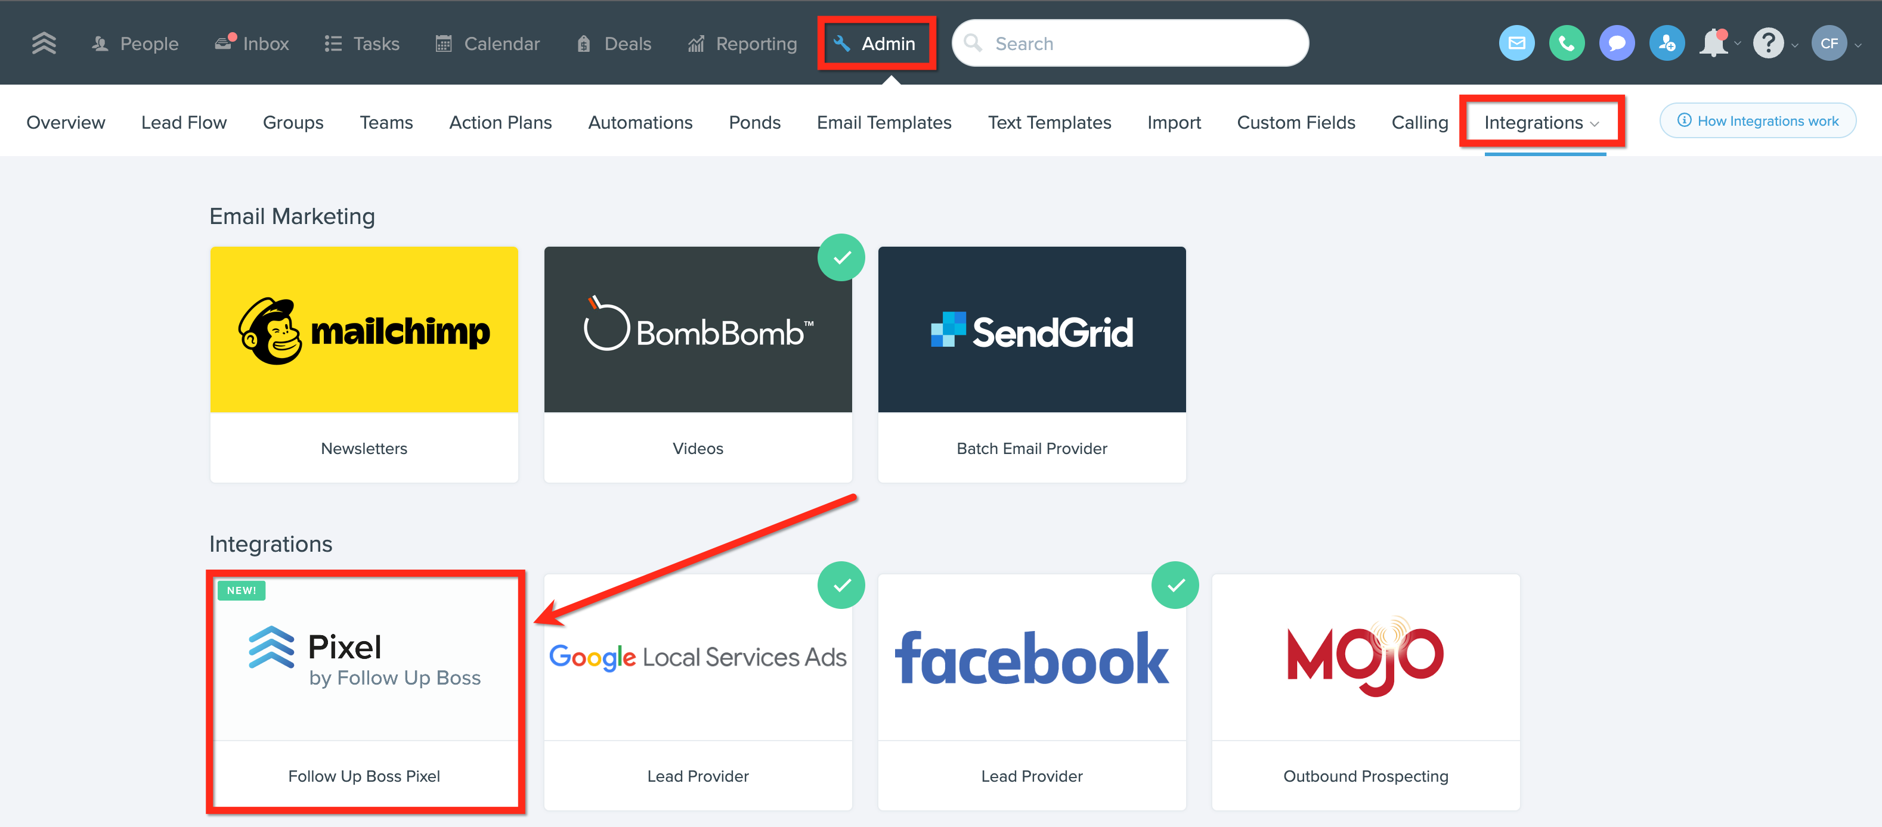Click Lead Provider label under Facebook card
1882x827 pixels.
pyautogui.click(x=1032, y=776)
